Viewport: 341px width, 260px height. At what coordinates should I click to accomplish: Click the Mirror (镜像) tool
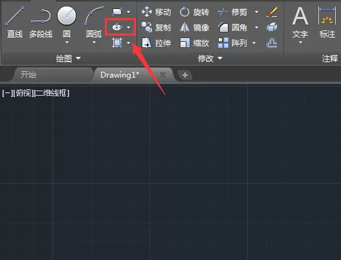(194, 27)
